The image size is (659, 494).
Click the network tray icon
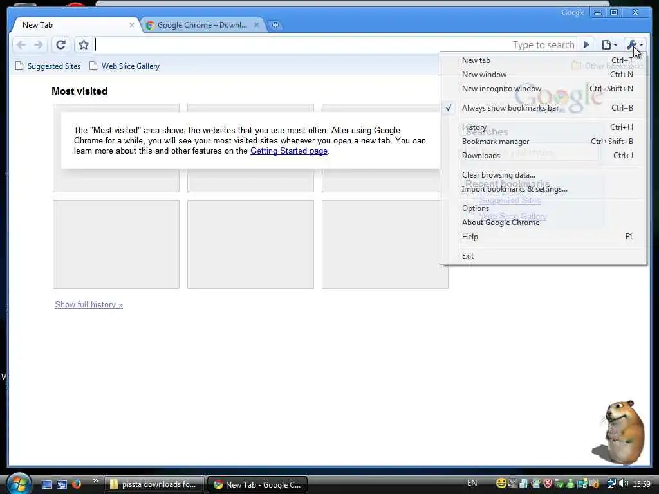click(x=611, y=484)
